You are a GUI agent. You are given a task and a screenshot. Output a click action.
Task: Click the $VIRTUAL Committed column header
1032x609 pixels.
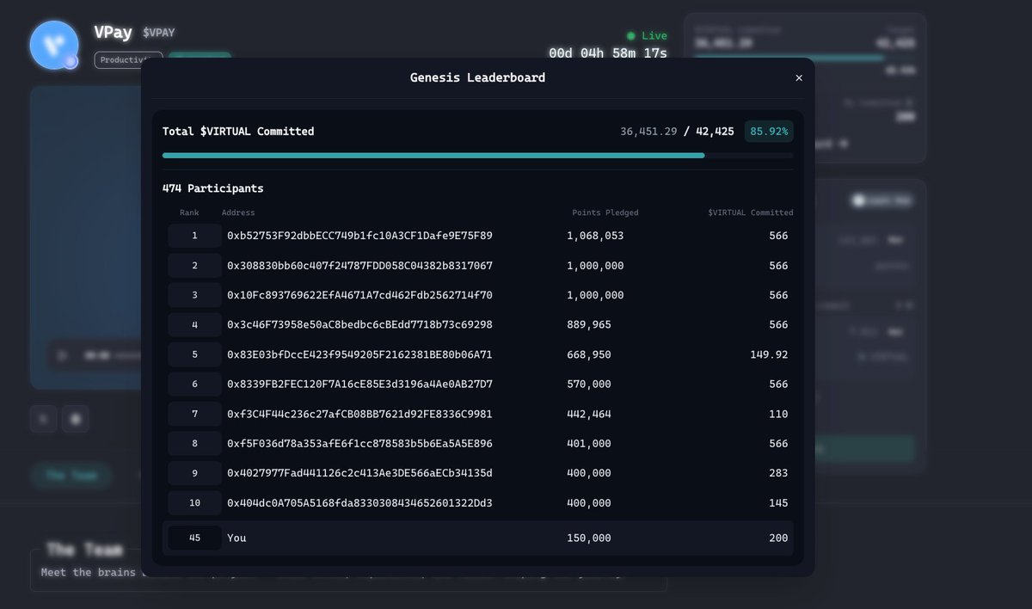(751, 212)
